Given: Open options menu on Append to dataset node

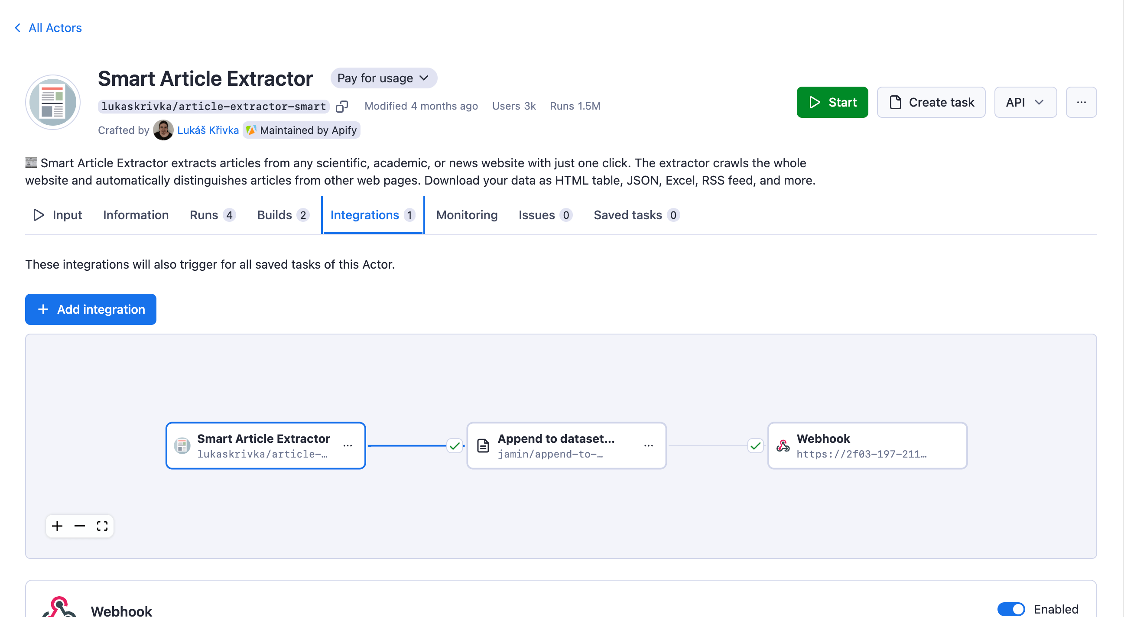Looking at the screenshot, I should (648, 445).
